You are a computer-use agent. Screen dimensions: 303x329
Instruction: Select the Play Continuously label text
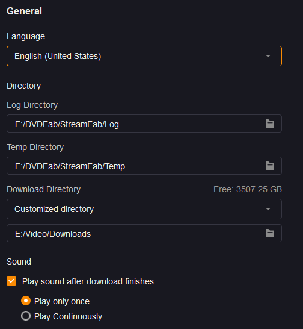coord(68,316)
